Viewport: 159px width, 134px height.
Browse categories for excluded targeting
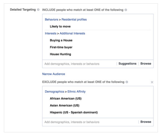coord(146,122)
